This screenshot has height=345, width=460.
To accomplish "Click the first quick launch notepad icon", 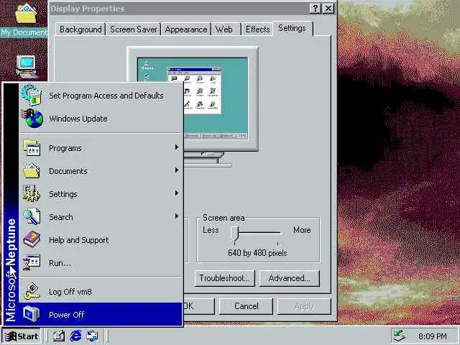I will point(59,336).
